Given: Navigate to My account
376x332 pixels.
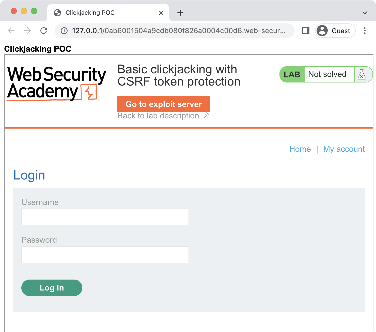Looking at the screenshot, I should point(344,149).
